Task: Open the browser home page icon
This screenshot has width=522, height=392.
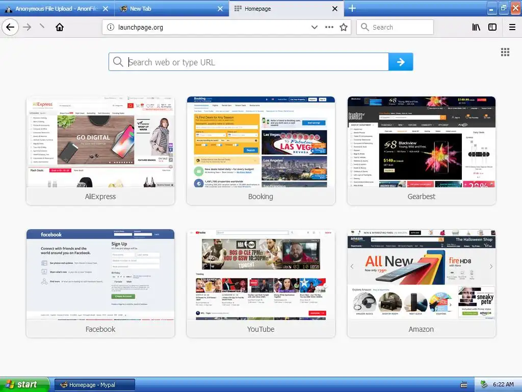Action: coord(60,27)
